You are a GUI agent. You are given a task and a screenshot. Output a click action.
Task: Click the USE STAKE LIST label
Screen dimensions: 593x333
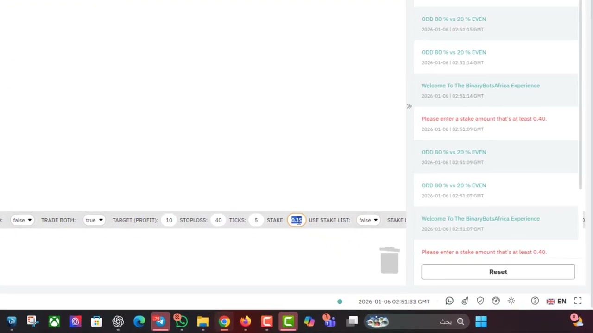[329, 220]
